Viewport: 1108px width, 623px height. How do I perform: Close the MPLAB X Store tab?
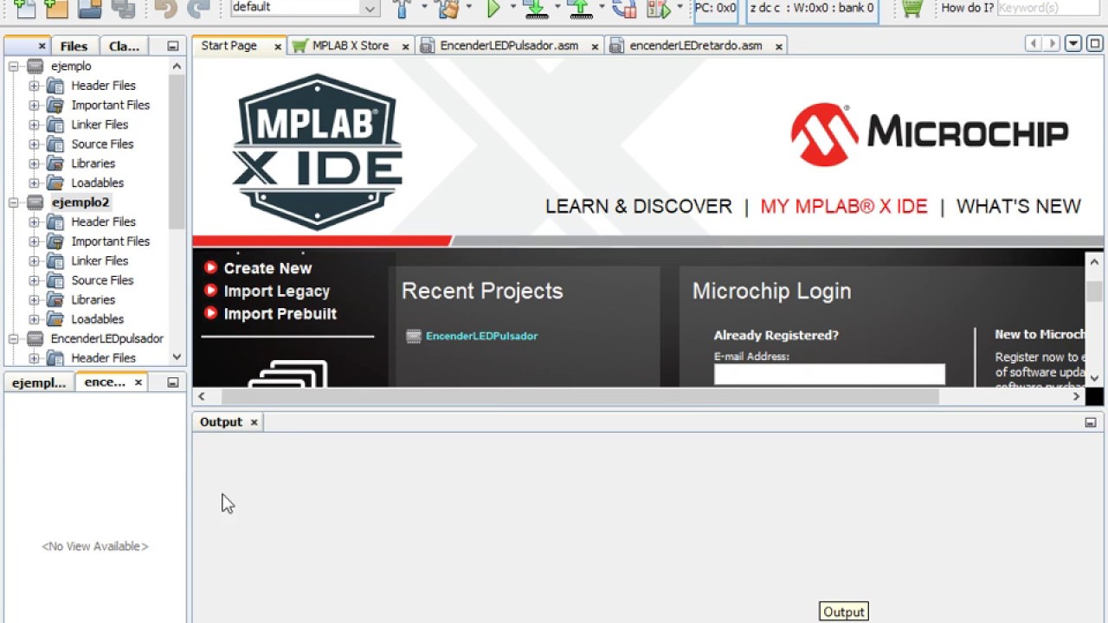pos(405,47)
